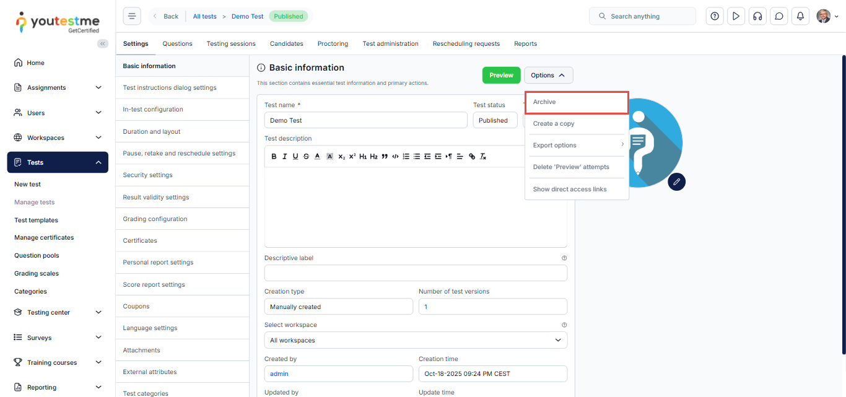Click the green Preview button

coord(501,75)
